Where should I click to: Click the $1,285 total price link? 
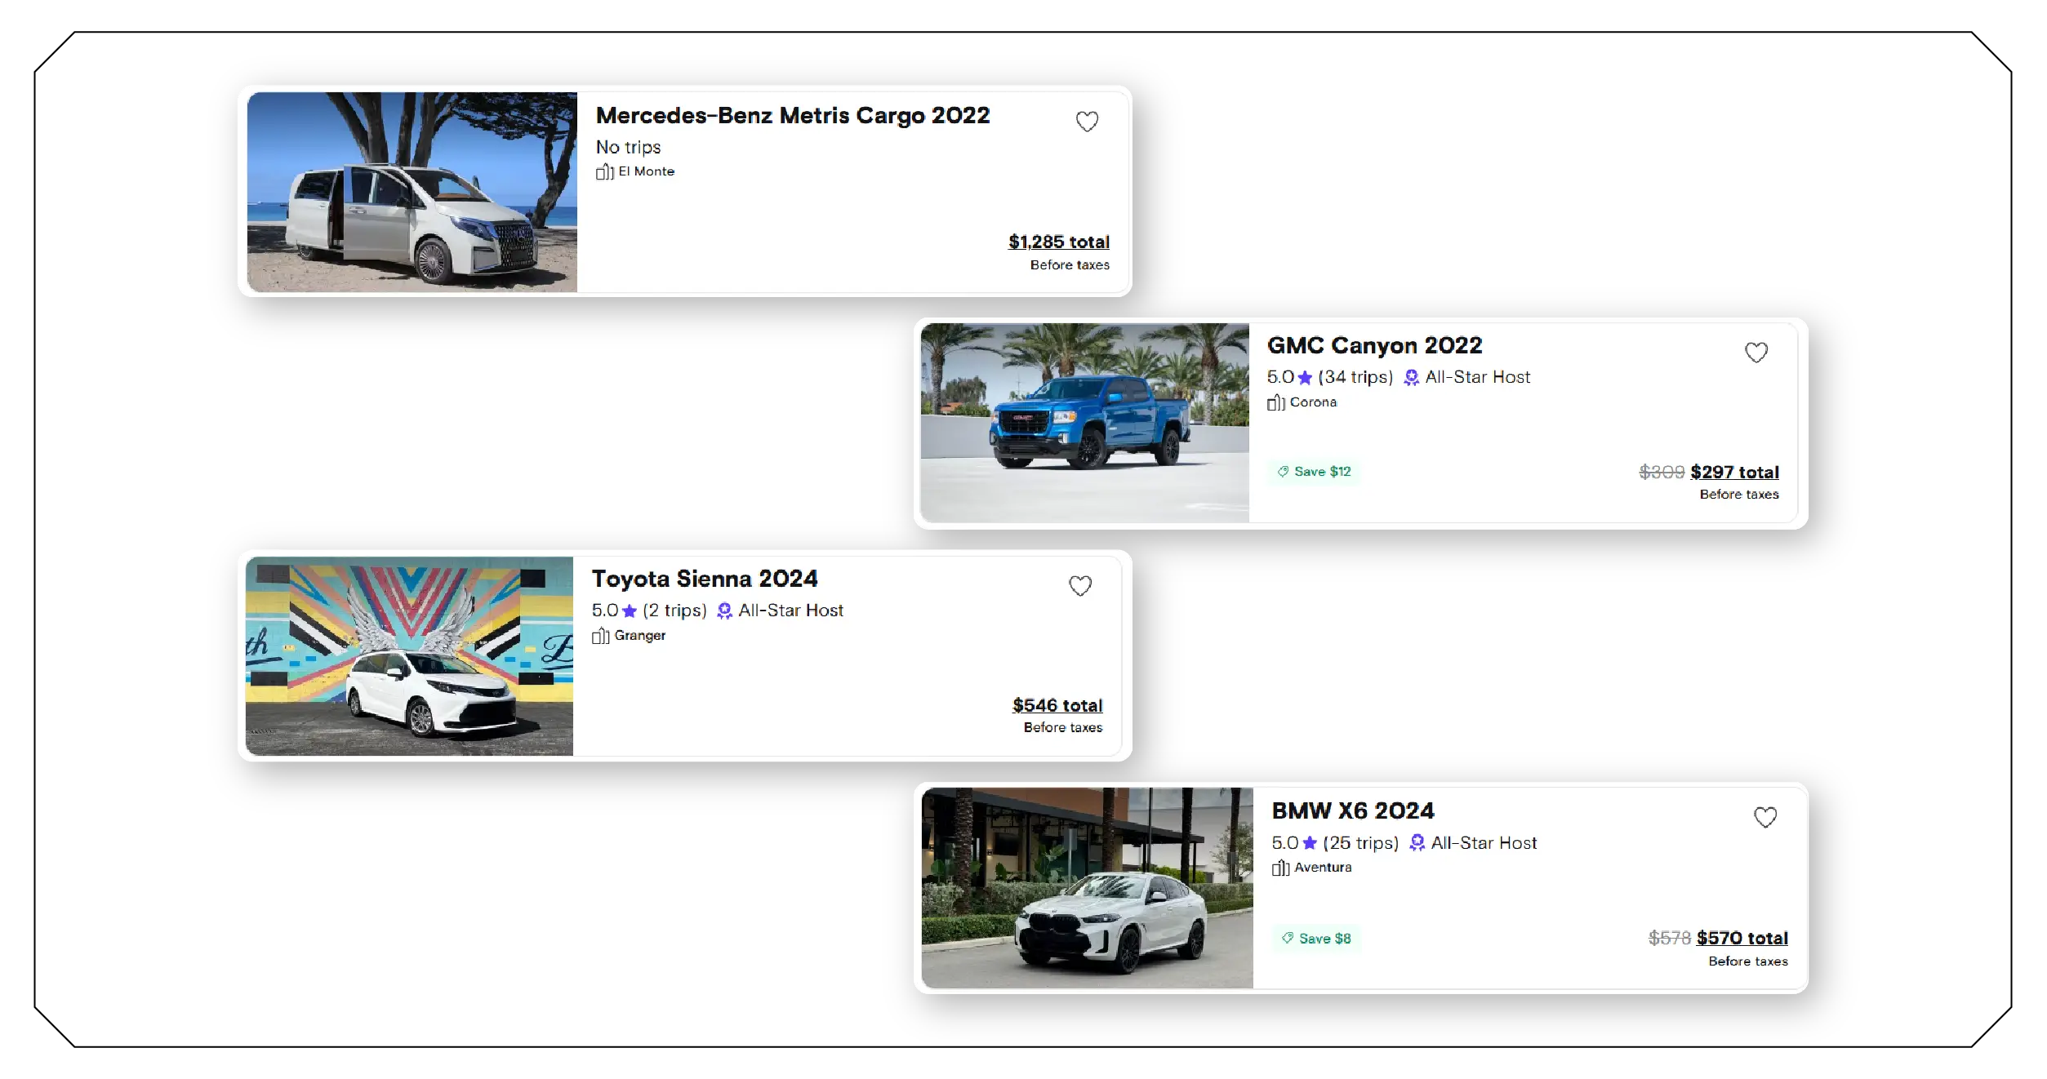[x=1059, y=242]
